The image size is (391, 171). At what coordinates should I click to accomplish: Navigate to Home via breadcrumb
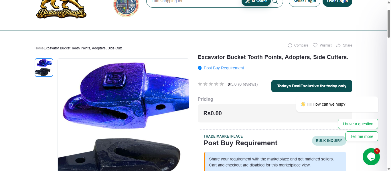tap(39, 48)
